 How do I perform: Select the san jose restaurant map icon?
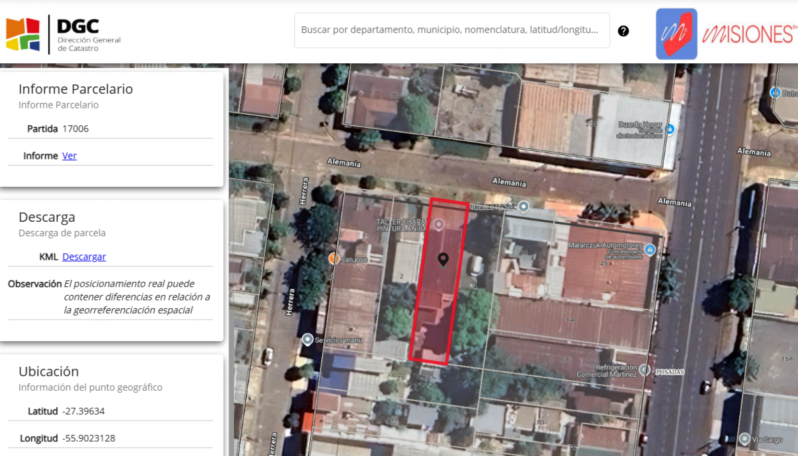pos(335,258)
